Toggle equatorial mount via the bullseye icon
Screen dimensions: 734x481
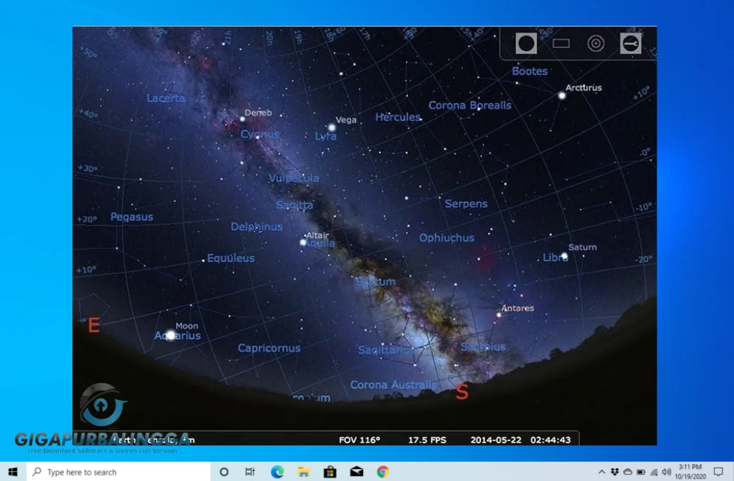point(595,43)
